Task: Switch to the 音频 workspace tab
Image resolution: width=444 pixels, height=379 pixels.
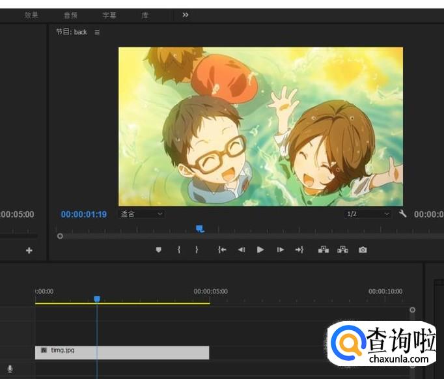Action: click(x=70, y=15)
